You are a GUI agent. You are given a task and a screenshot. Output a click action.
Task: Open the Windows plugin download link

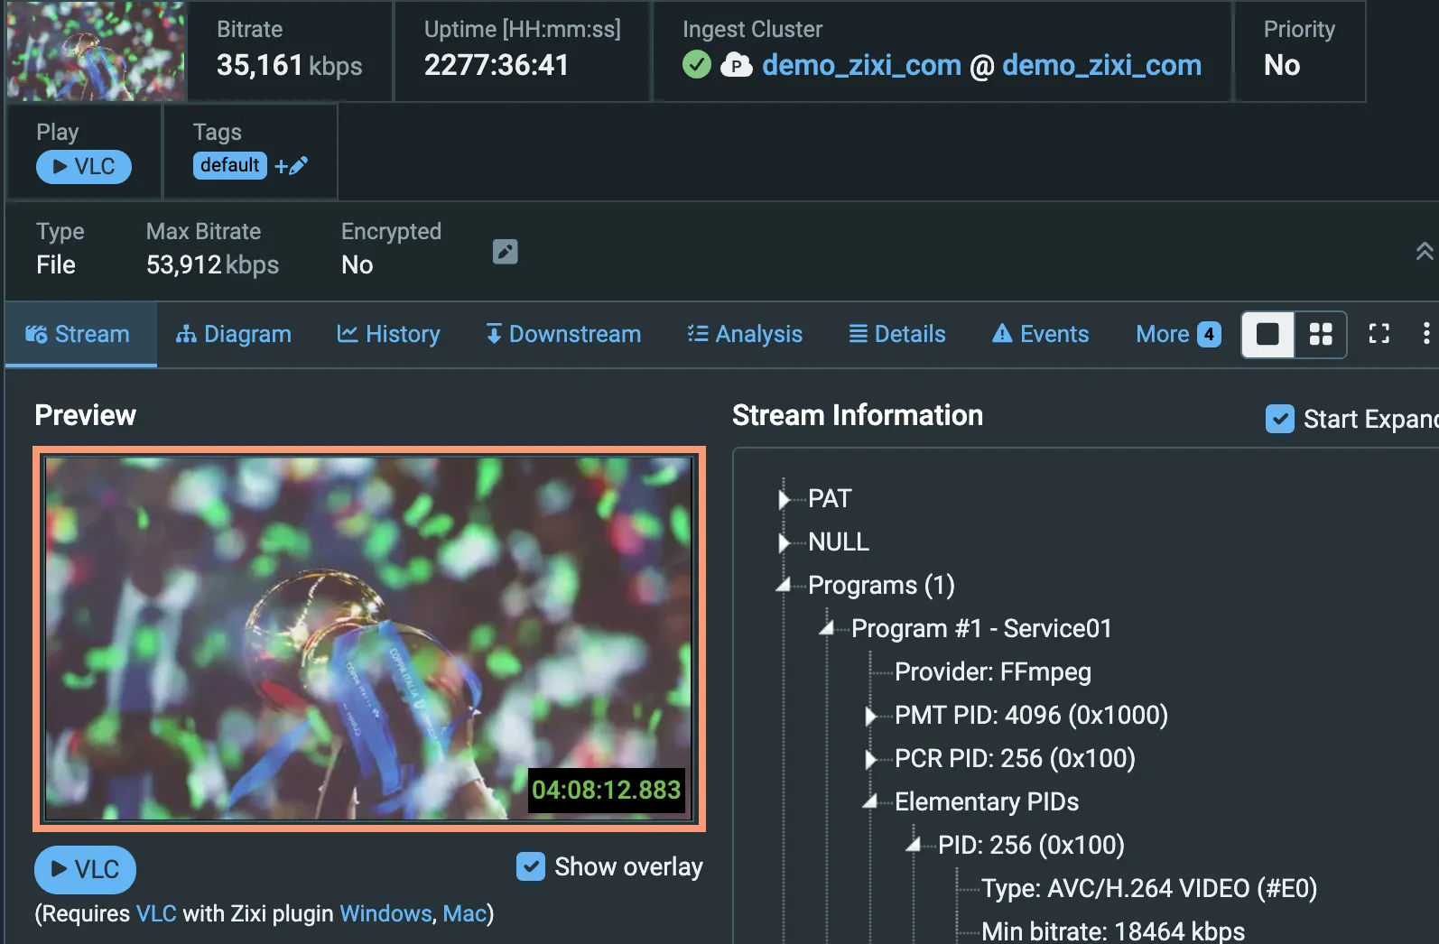click(x=385, y=913)
